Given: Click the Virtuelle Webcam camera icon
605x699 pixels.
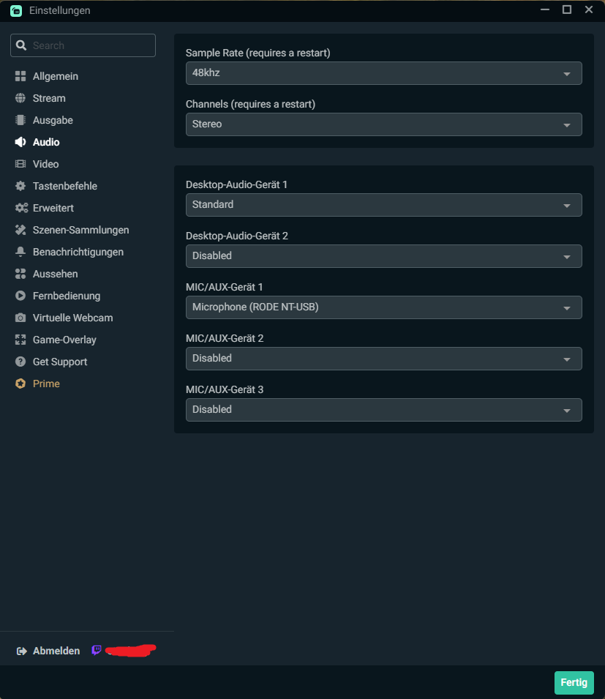Looking at the screenshot, I should click(20, 318).
